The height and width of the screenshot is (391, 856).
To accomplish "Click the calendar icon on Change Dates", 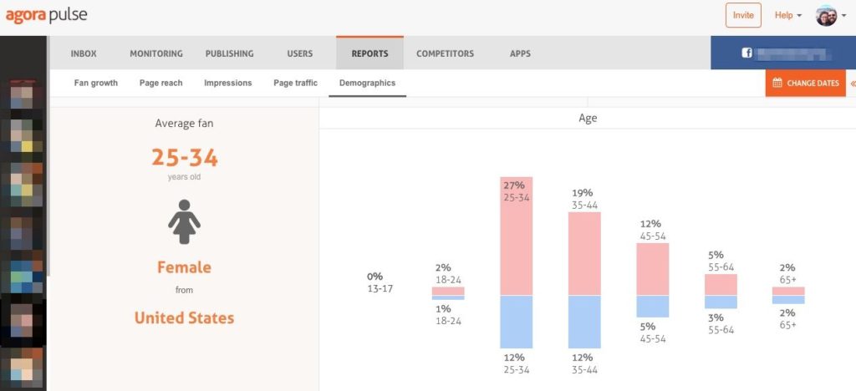I will pos(777,83).
